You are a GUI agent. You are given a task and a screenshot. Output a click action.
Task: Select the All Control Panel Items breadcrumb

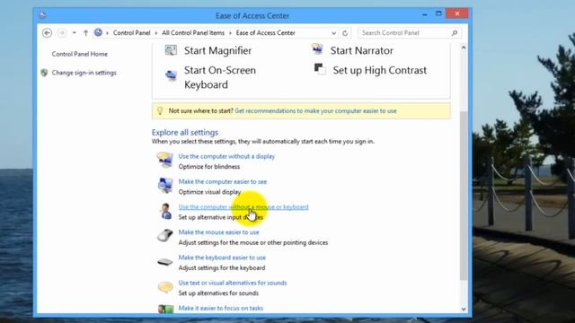coord(193,33)
